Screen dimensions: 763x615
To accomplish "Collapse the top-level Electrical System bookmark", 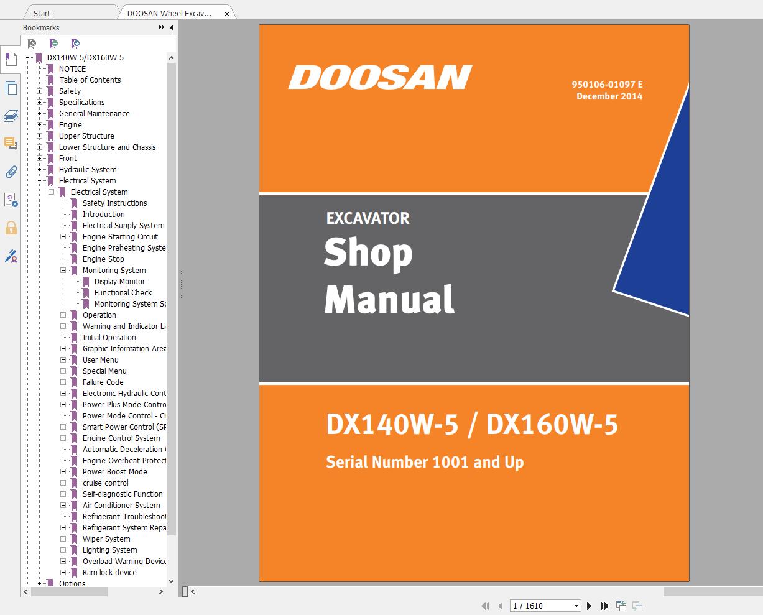I will [x=40, y=180].
